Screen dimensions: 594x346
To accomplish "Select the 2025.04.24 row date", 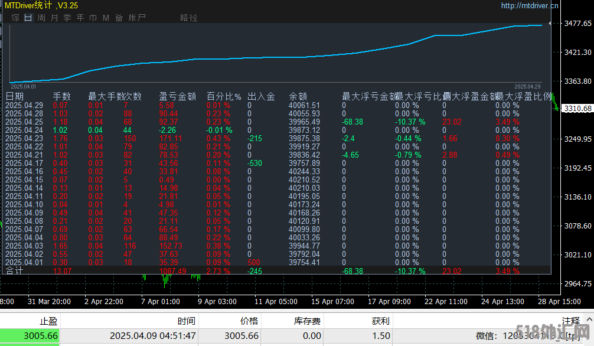I will [24, 130].
